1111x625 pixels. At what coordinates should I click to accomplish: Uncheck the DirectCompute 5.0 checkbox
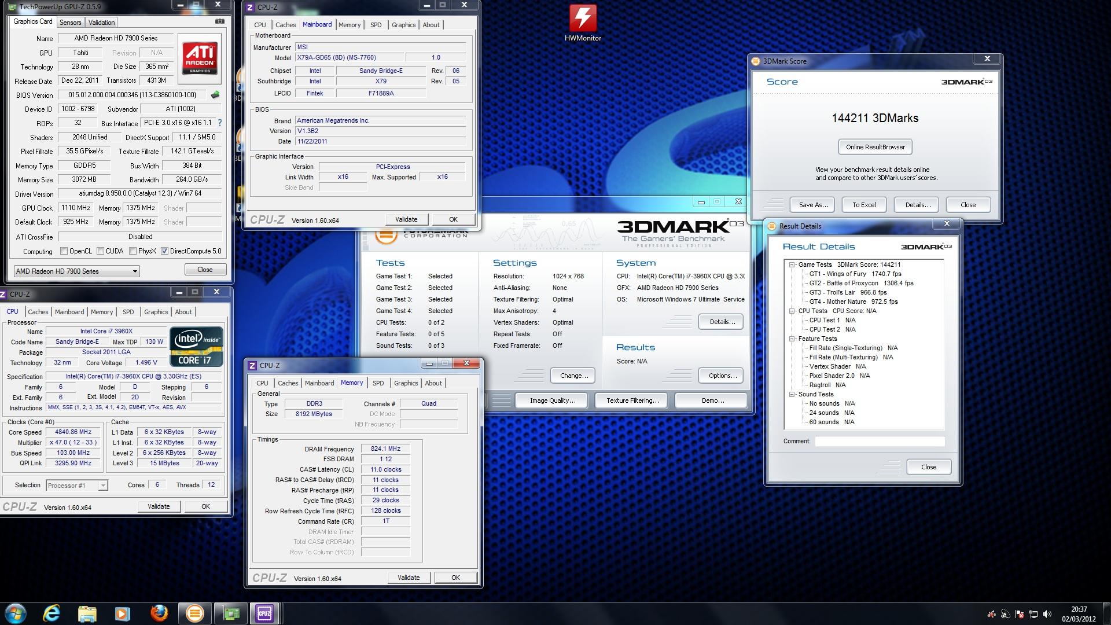[165, 251]
